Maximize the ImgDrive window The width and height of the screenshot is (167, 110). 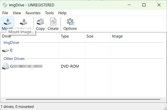tap(144, 5)
